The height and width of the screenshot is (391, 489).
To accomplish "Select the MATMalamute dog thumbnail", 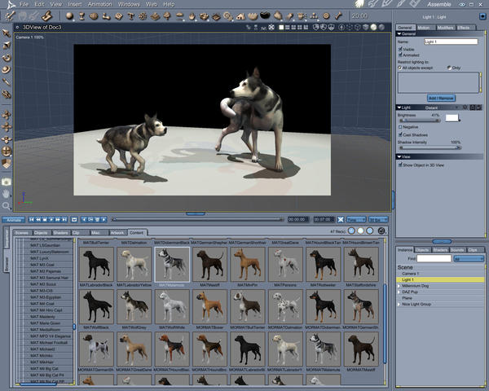I will [x=173, y=264].
